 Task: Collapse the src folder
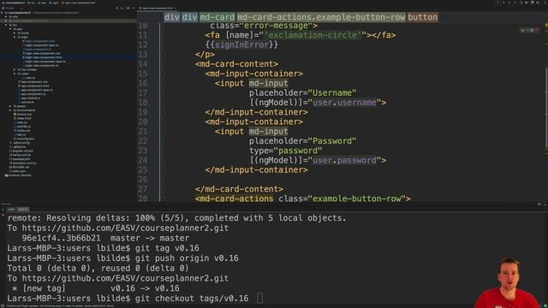(6, 25)
